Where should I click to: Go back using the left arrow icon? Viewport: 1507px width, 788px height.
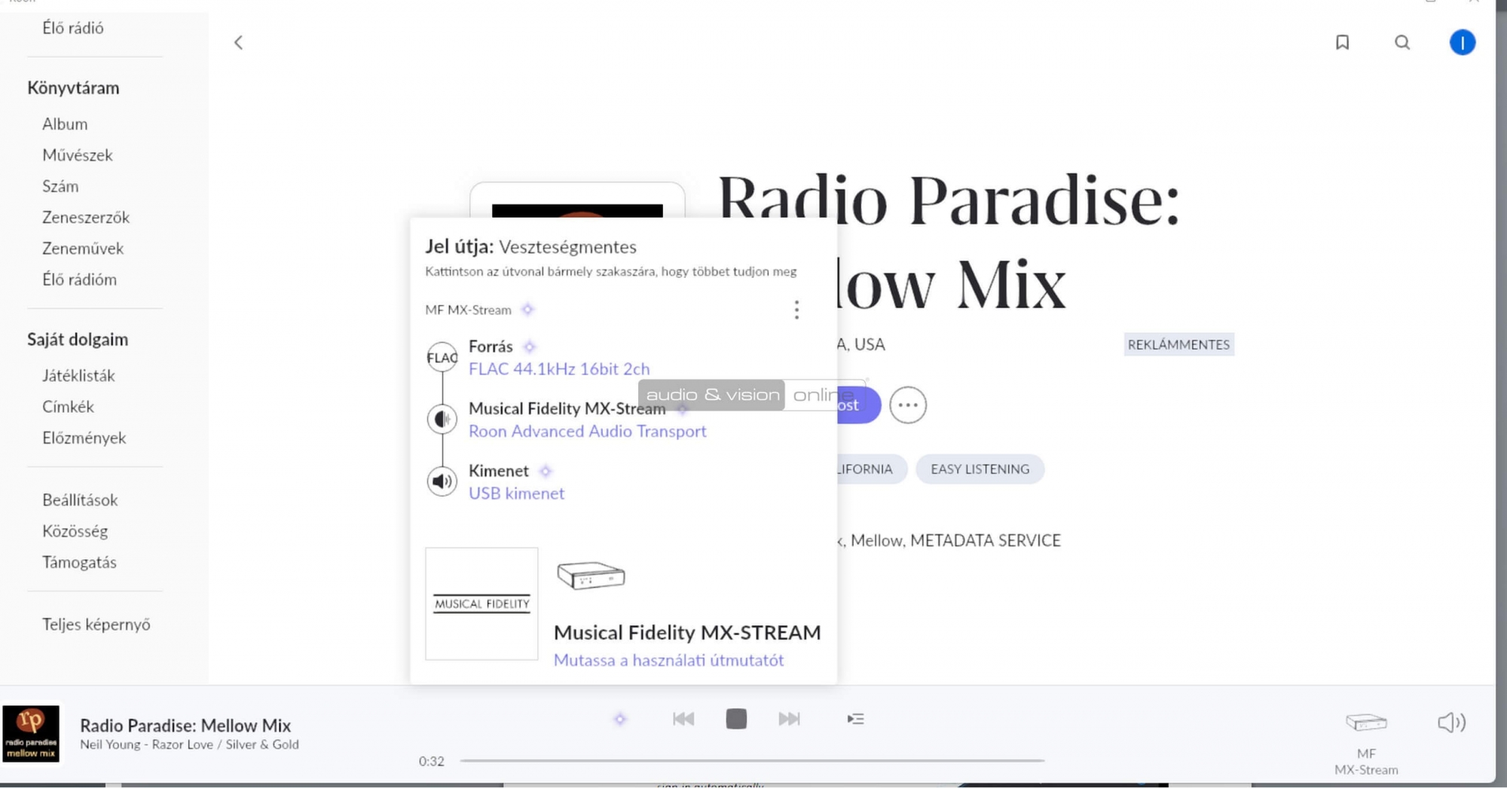(x=238, y=43)
